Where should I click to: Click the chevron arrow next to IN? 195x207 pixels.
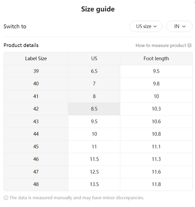(184, 27)
